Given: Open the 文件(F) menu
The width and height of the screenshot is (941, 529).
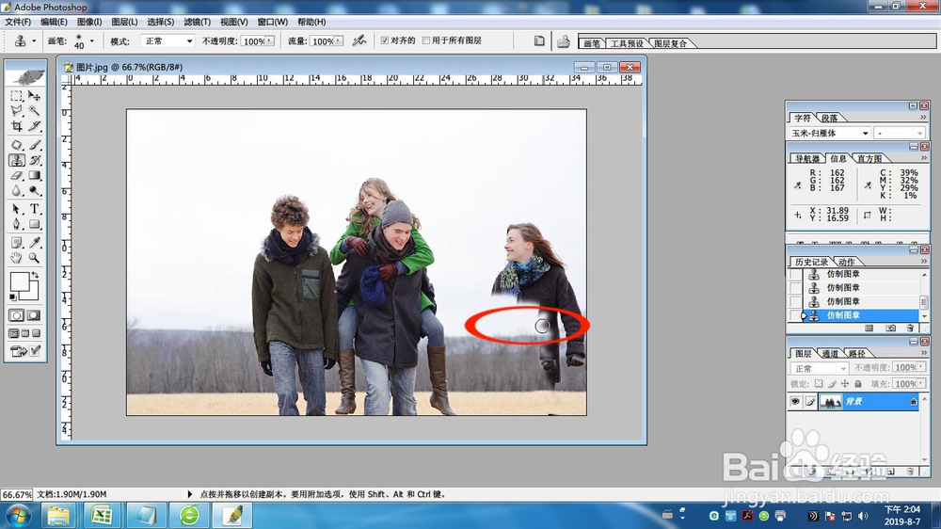Looking at the screenshot, I should tap(18, 22).
